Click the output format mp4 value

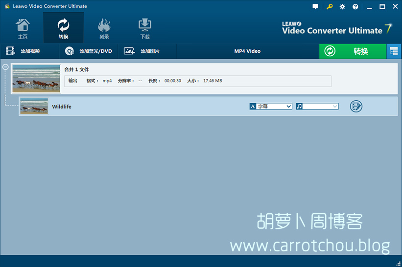tap(107, 81)
